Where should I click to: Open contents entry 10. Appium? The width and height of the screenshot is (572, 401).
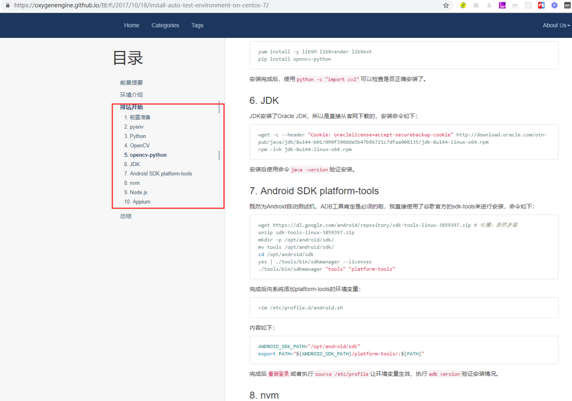137,202
